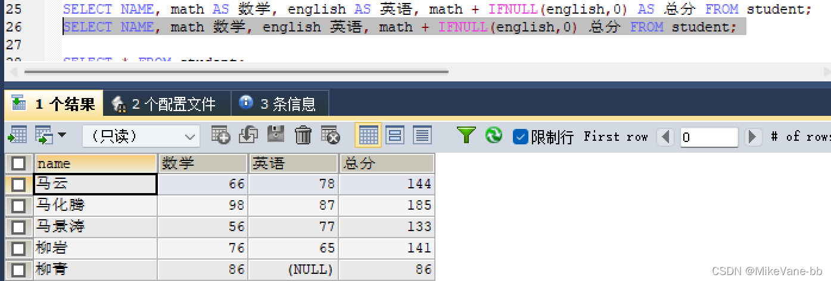Open the copy data dropdown arrow
Screen dimensions: 831x281
pyautogui.click(x=61, y=136)
